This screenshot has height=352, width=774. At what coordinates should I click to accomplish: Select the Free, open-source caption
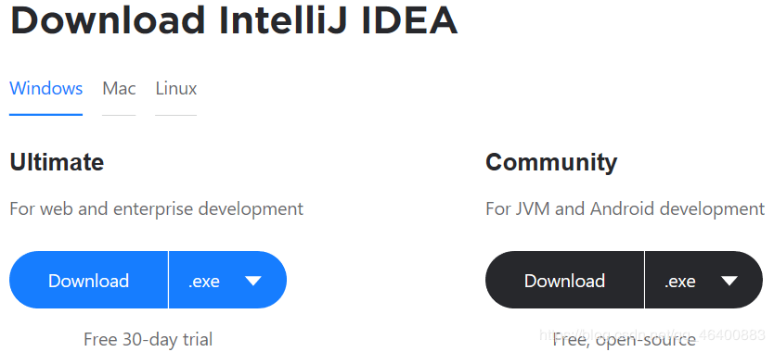(x=625, y=340)
